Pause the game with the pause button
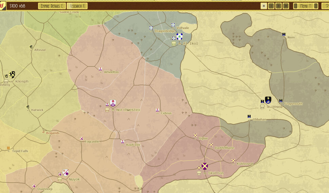The image size is (329, 193). (x=264, y=6)
